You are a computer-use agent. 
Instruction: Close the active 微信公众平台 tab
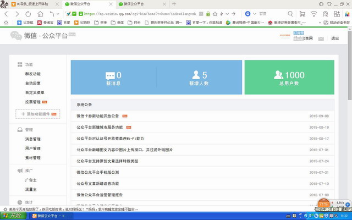pyautogui.click(x=111, y=4)
